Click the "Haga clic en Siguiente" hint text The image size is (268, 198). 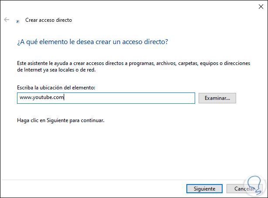pos(60,119)
